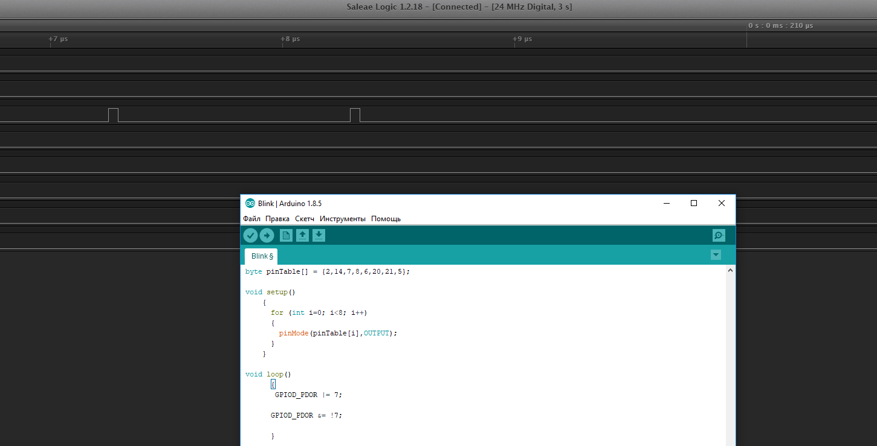Save the sketch with the down-arrow icon

coord(319,236)
